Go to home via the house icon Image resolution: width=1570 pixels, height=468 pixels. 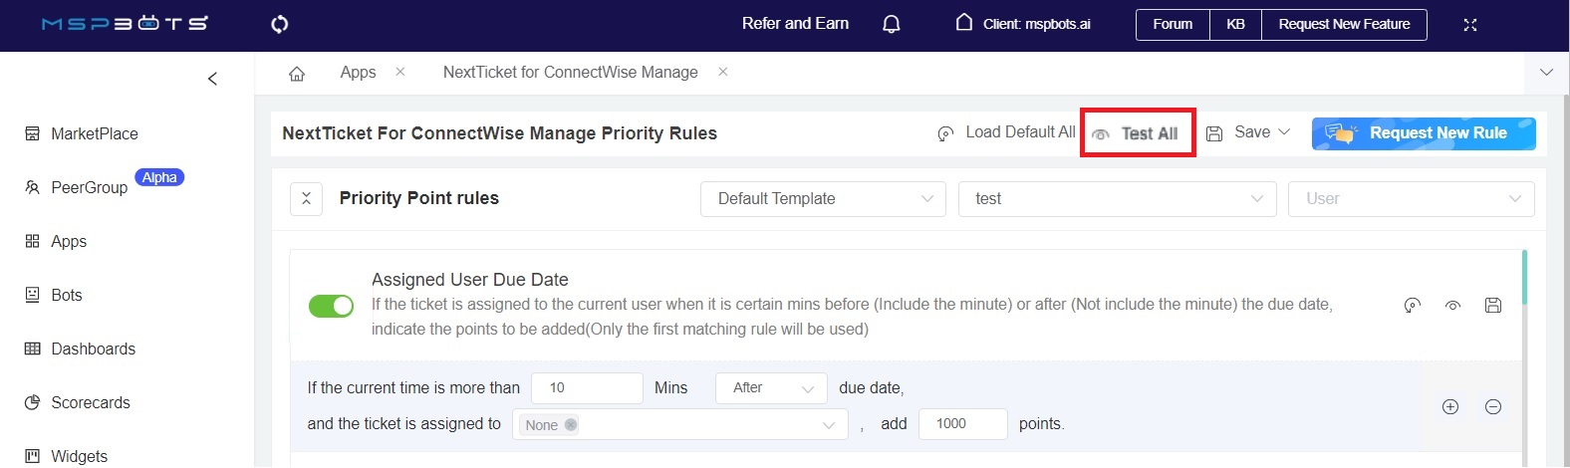(297, 74)
